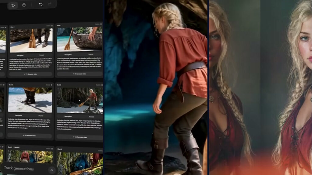This screenshot has width=312, height=175.
Task: Open Prompt tab under woman-on-rocks shot
Action: coord(91,117)
